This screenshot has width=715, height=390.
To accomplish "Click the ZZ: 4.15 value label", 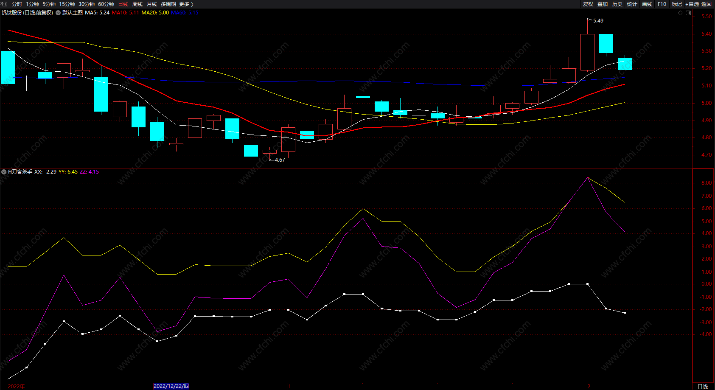I will pos(89,172).
